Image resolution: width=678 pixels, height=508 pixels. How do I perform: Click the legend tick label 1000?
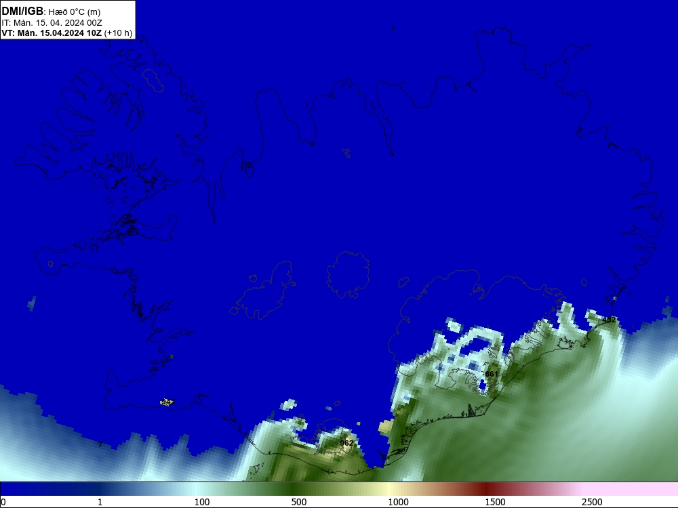398,502
